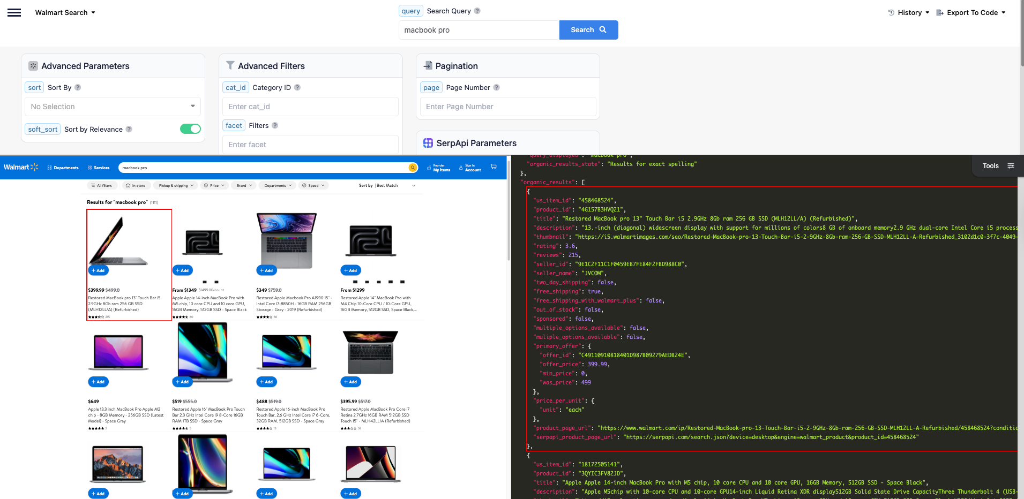Add the $649 Apple 13.3 inch MacBook Pro
This screenshot has height=499, width=1024.
[99, 382]
